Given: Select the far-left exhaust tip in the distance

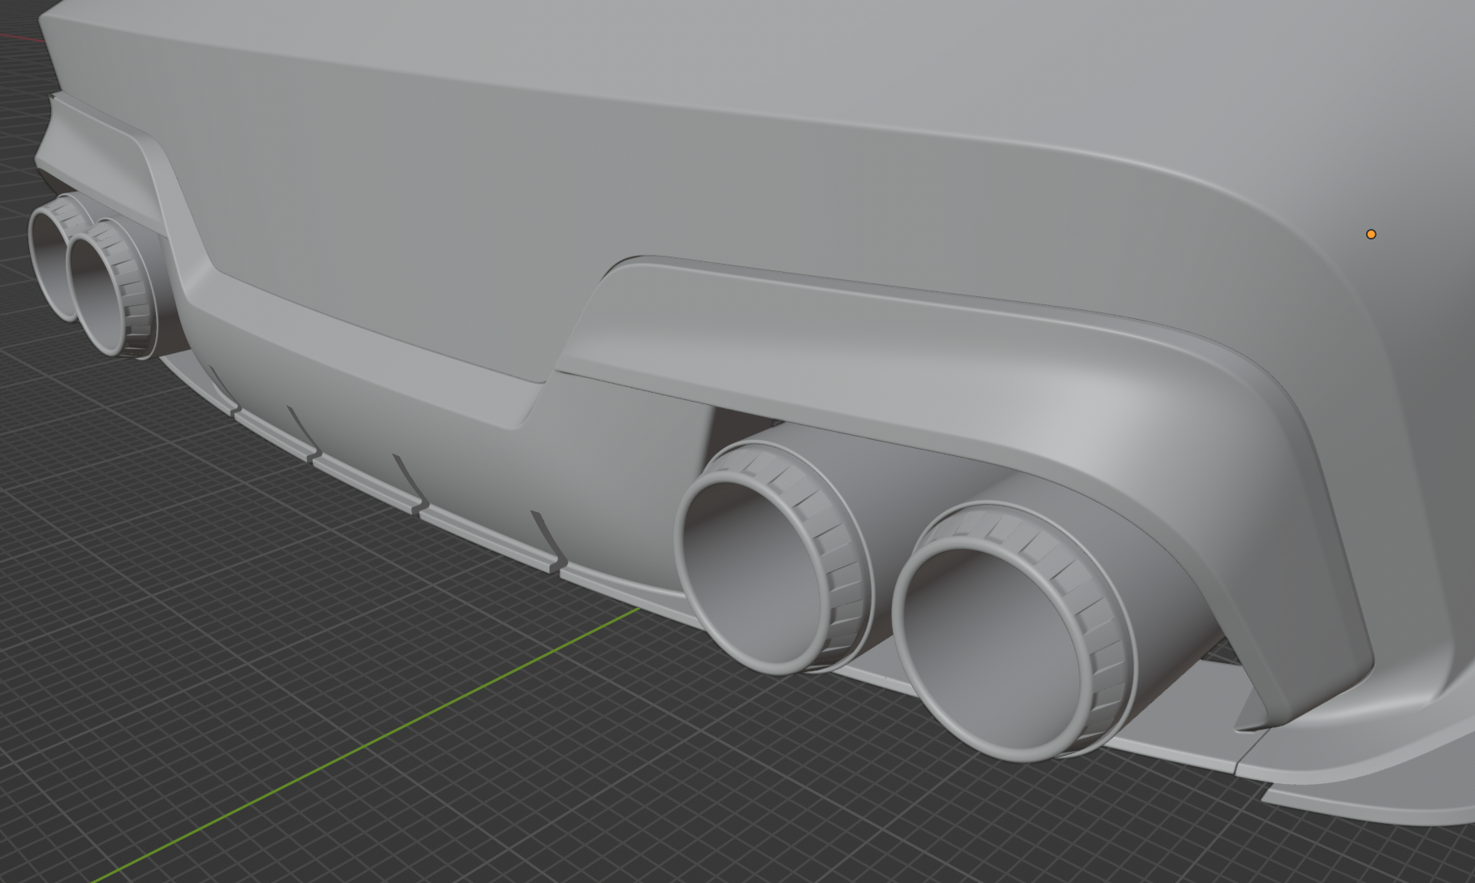Looking at the screenshot, I should (x=47, y=242).
